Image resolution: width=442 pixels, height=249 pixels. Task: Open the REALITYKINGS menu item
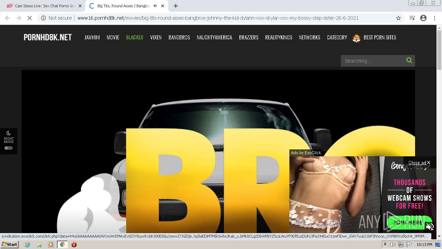click(279, 37)
